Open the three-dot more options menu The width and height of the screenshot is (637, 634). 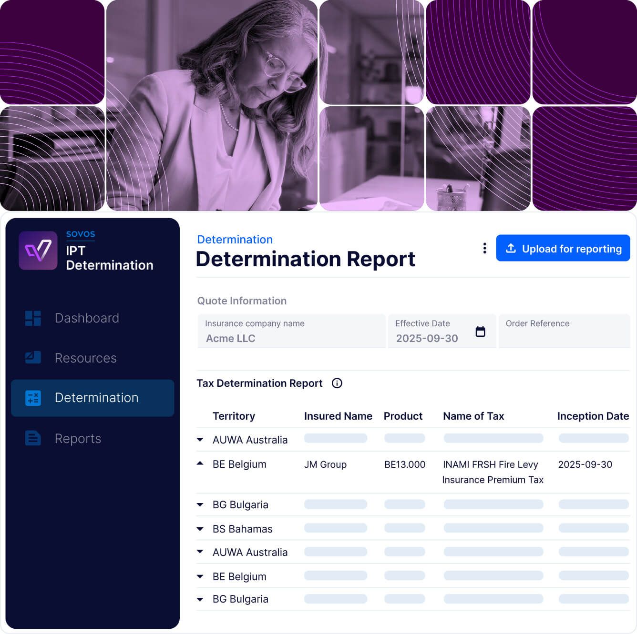(x=484, y=248)
